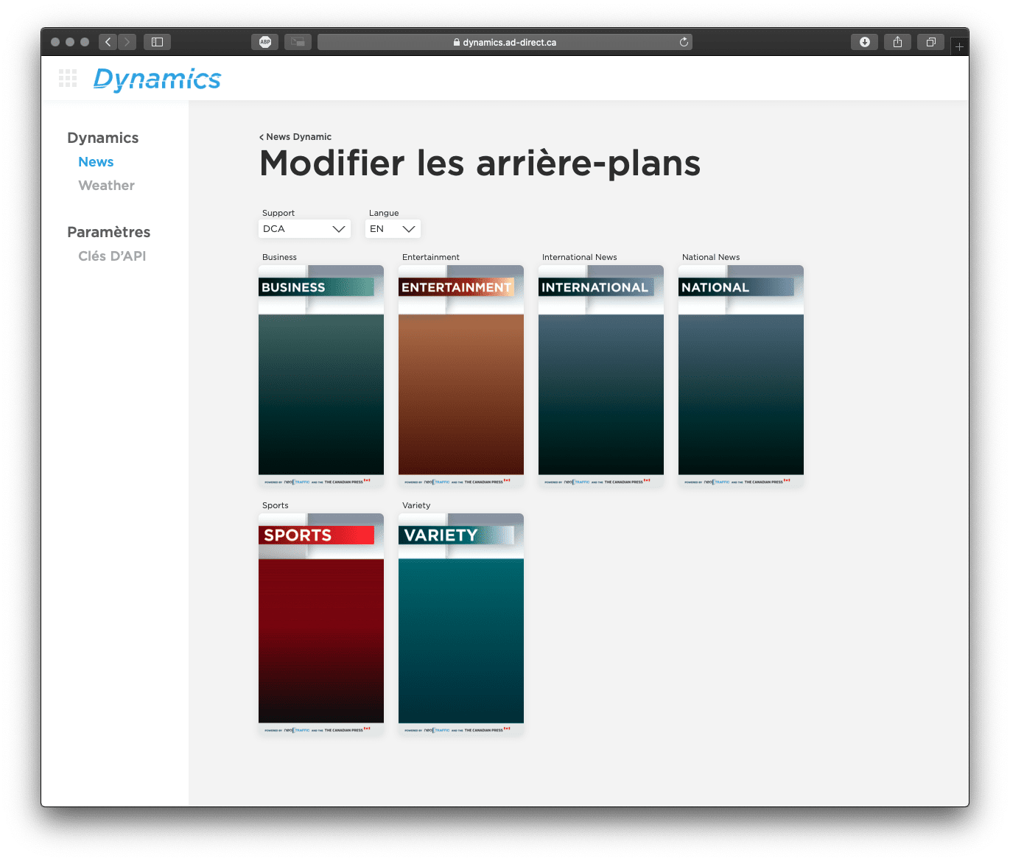1010x861 pixels.
Task: Select the Business background thumbnail
Action: pos(321,376)
